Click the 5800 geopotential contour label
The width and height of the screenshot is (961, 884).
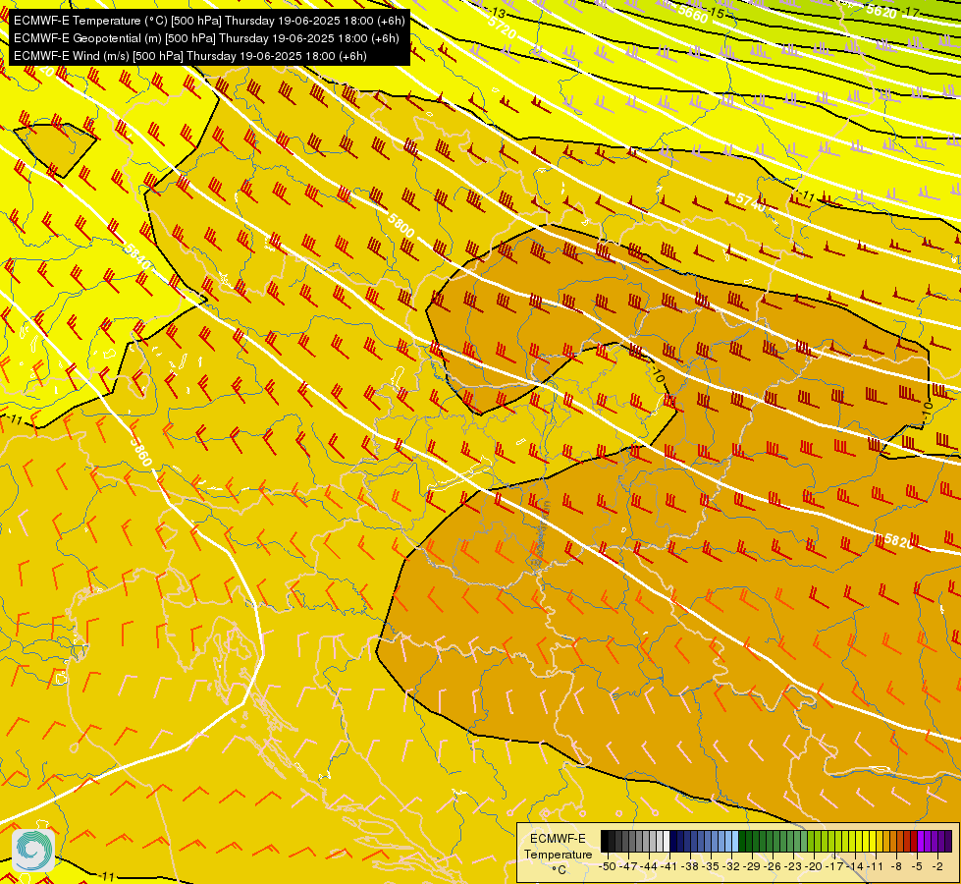(400, 225)
